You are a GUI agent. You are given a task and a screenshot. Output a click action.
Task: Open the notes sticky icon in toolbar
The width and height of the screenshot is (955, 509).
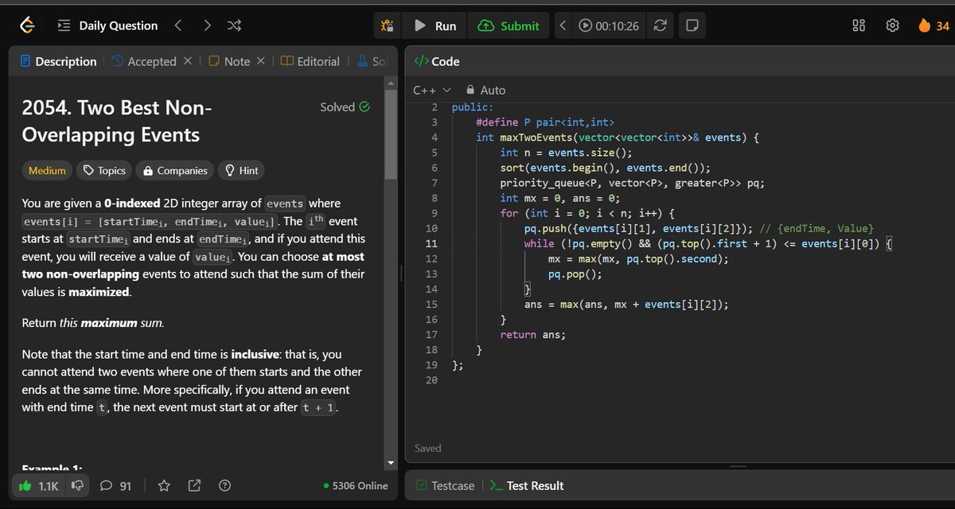tap(692, 25)
